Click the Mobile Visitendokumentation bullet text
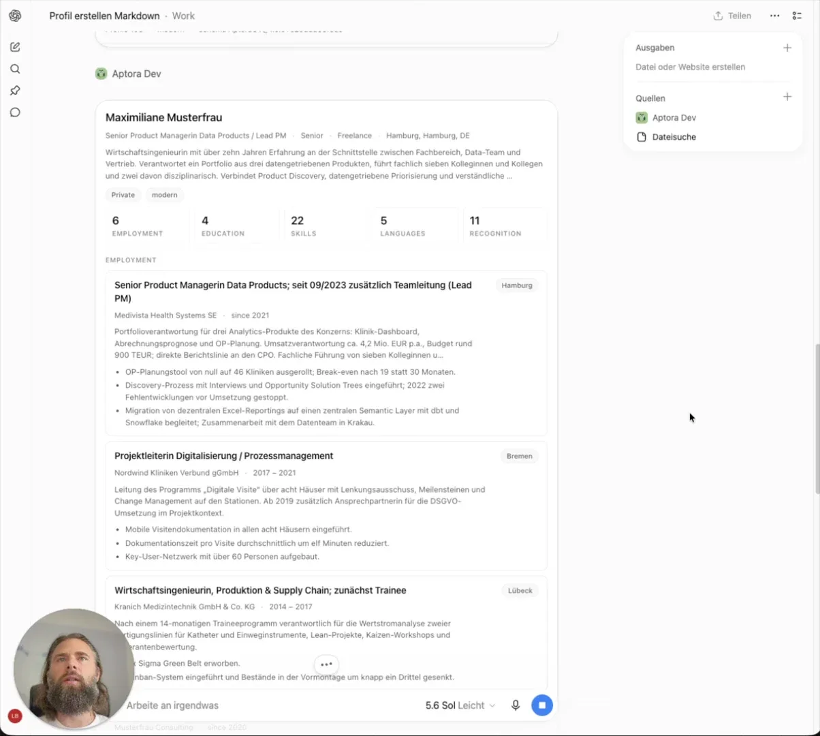 (238, 529)
